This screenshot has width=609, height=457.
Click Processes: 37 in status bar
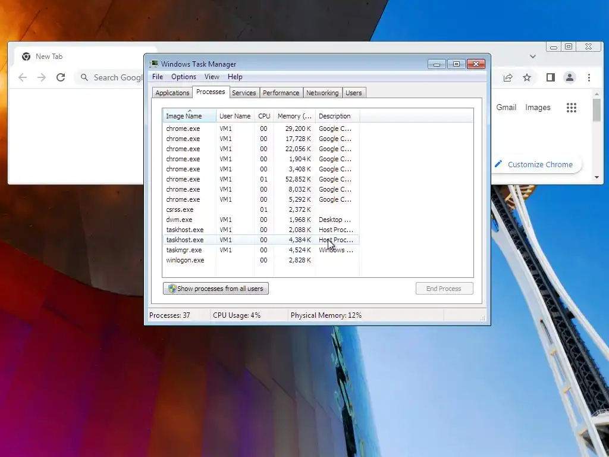(169, 315)
